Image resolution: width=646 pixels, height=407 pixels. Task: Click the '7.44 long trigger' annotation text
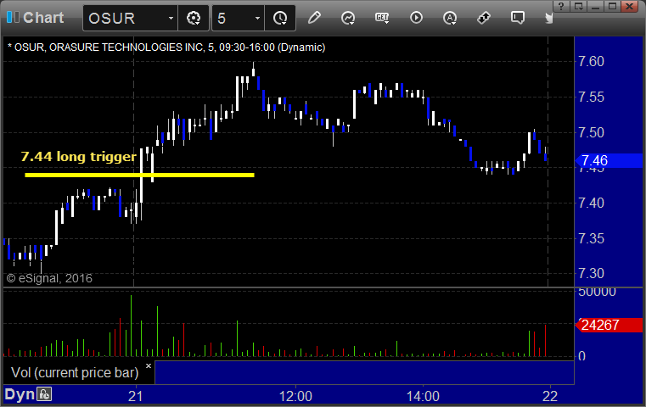[78, 156]
